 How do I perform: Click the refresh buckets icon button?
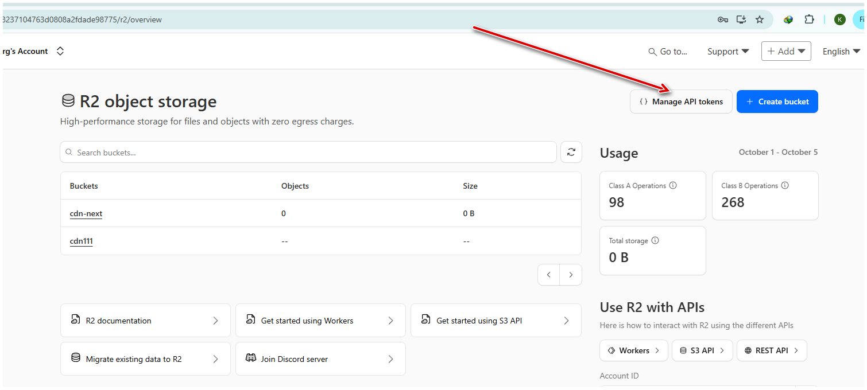click(x=571, y=152)
